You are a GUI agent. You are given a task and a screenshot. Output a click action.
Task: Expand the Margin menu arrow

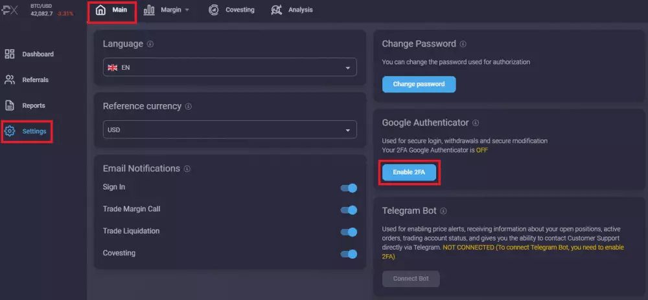187,10
